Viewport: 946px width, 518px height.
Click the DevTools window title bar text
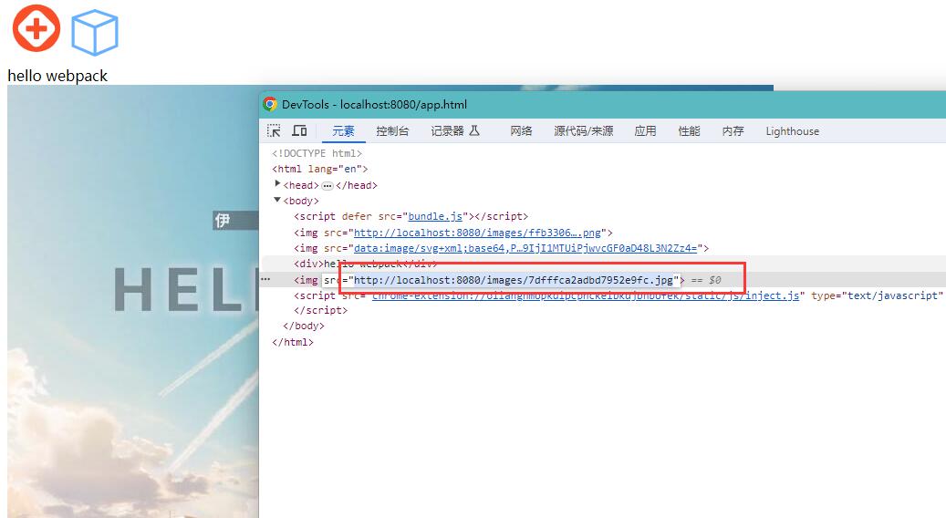coord(374,104)
